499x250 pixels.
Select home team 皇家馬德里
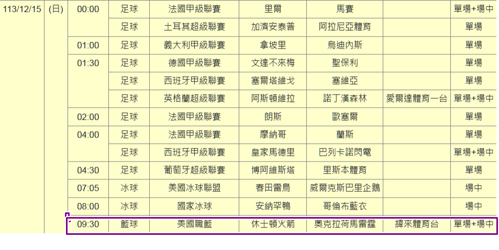[x=273, y=152]
